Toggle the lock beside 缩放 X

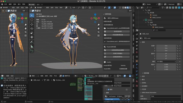[177, 64]
